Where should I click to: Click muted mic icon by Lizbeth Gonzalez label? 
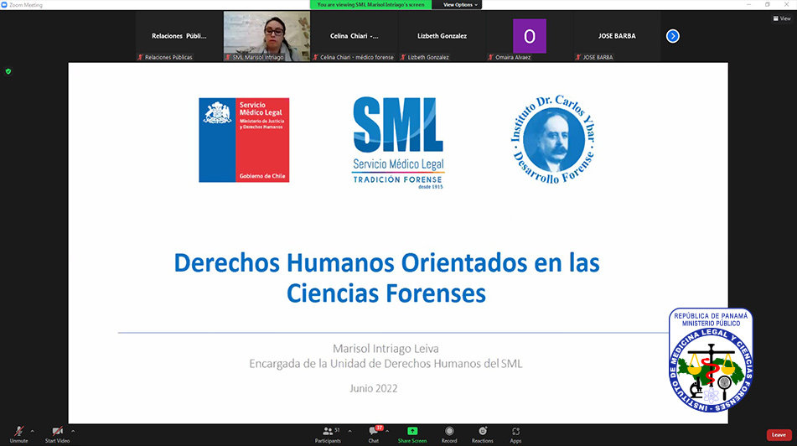[403, 57]
